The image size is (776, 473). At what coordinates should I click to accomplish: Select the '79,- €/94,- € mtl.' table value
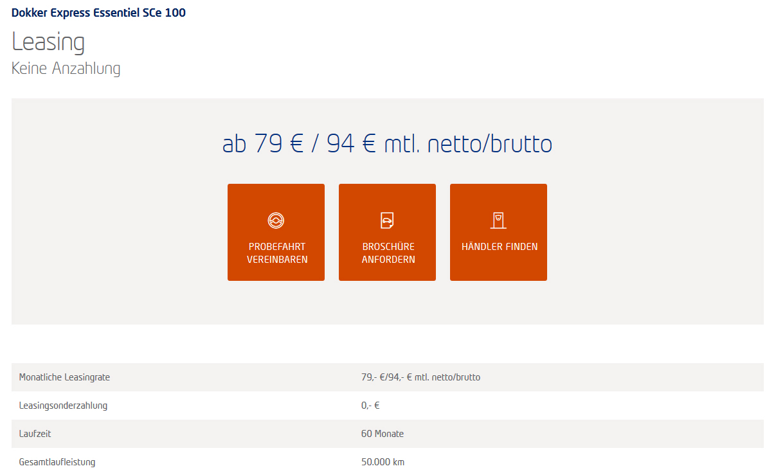[420, 377]
